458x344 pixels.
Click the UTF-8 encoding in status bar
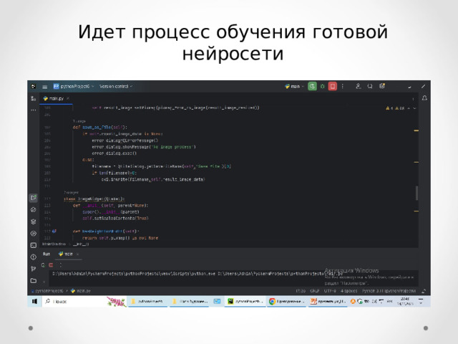pyautogui.click(x=330, y=291)
